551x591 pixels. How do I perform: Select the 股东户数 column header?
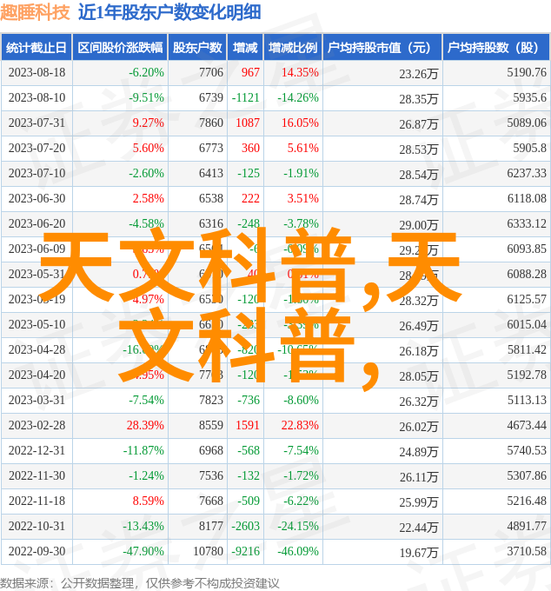tap(197, 48)
